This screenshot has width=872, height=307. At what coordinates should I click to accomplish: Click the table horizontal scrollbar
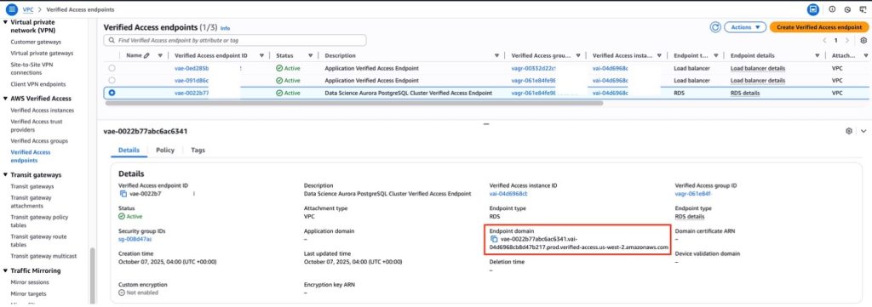(353, 103)
